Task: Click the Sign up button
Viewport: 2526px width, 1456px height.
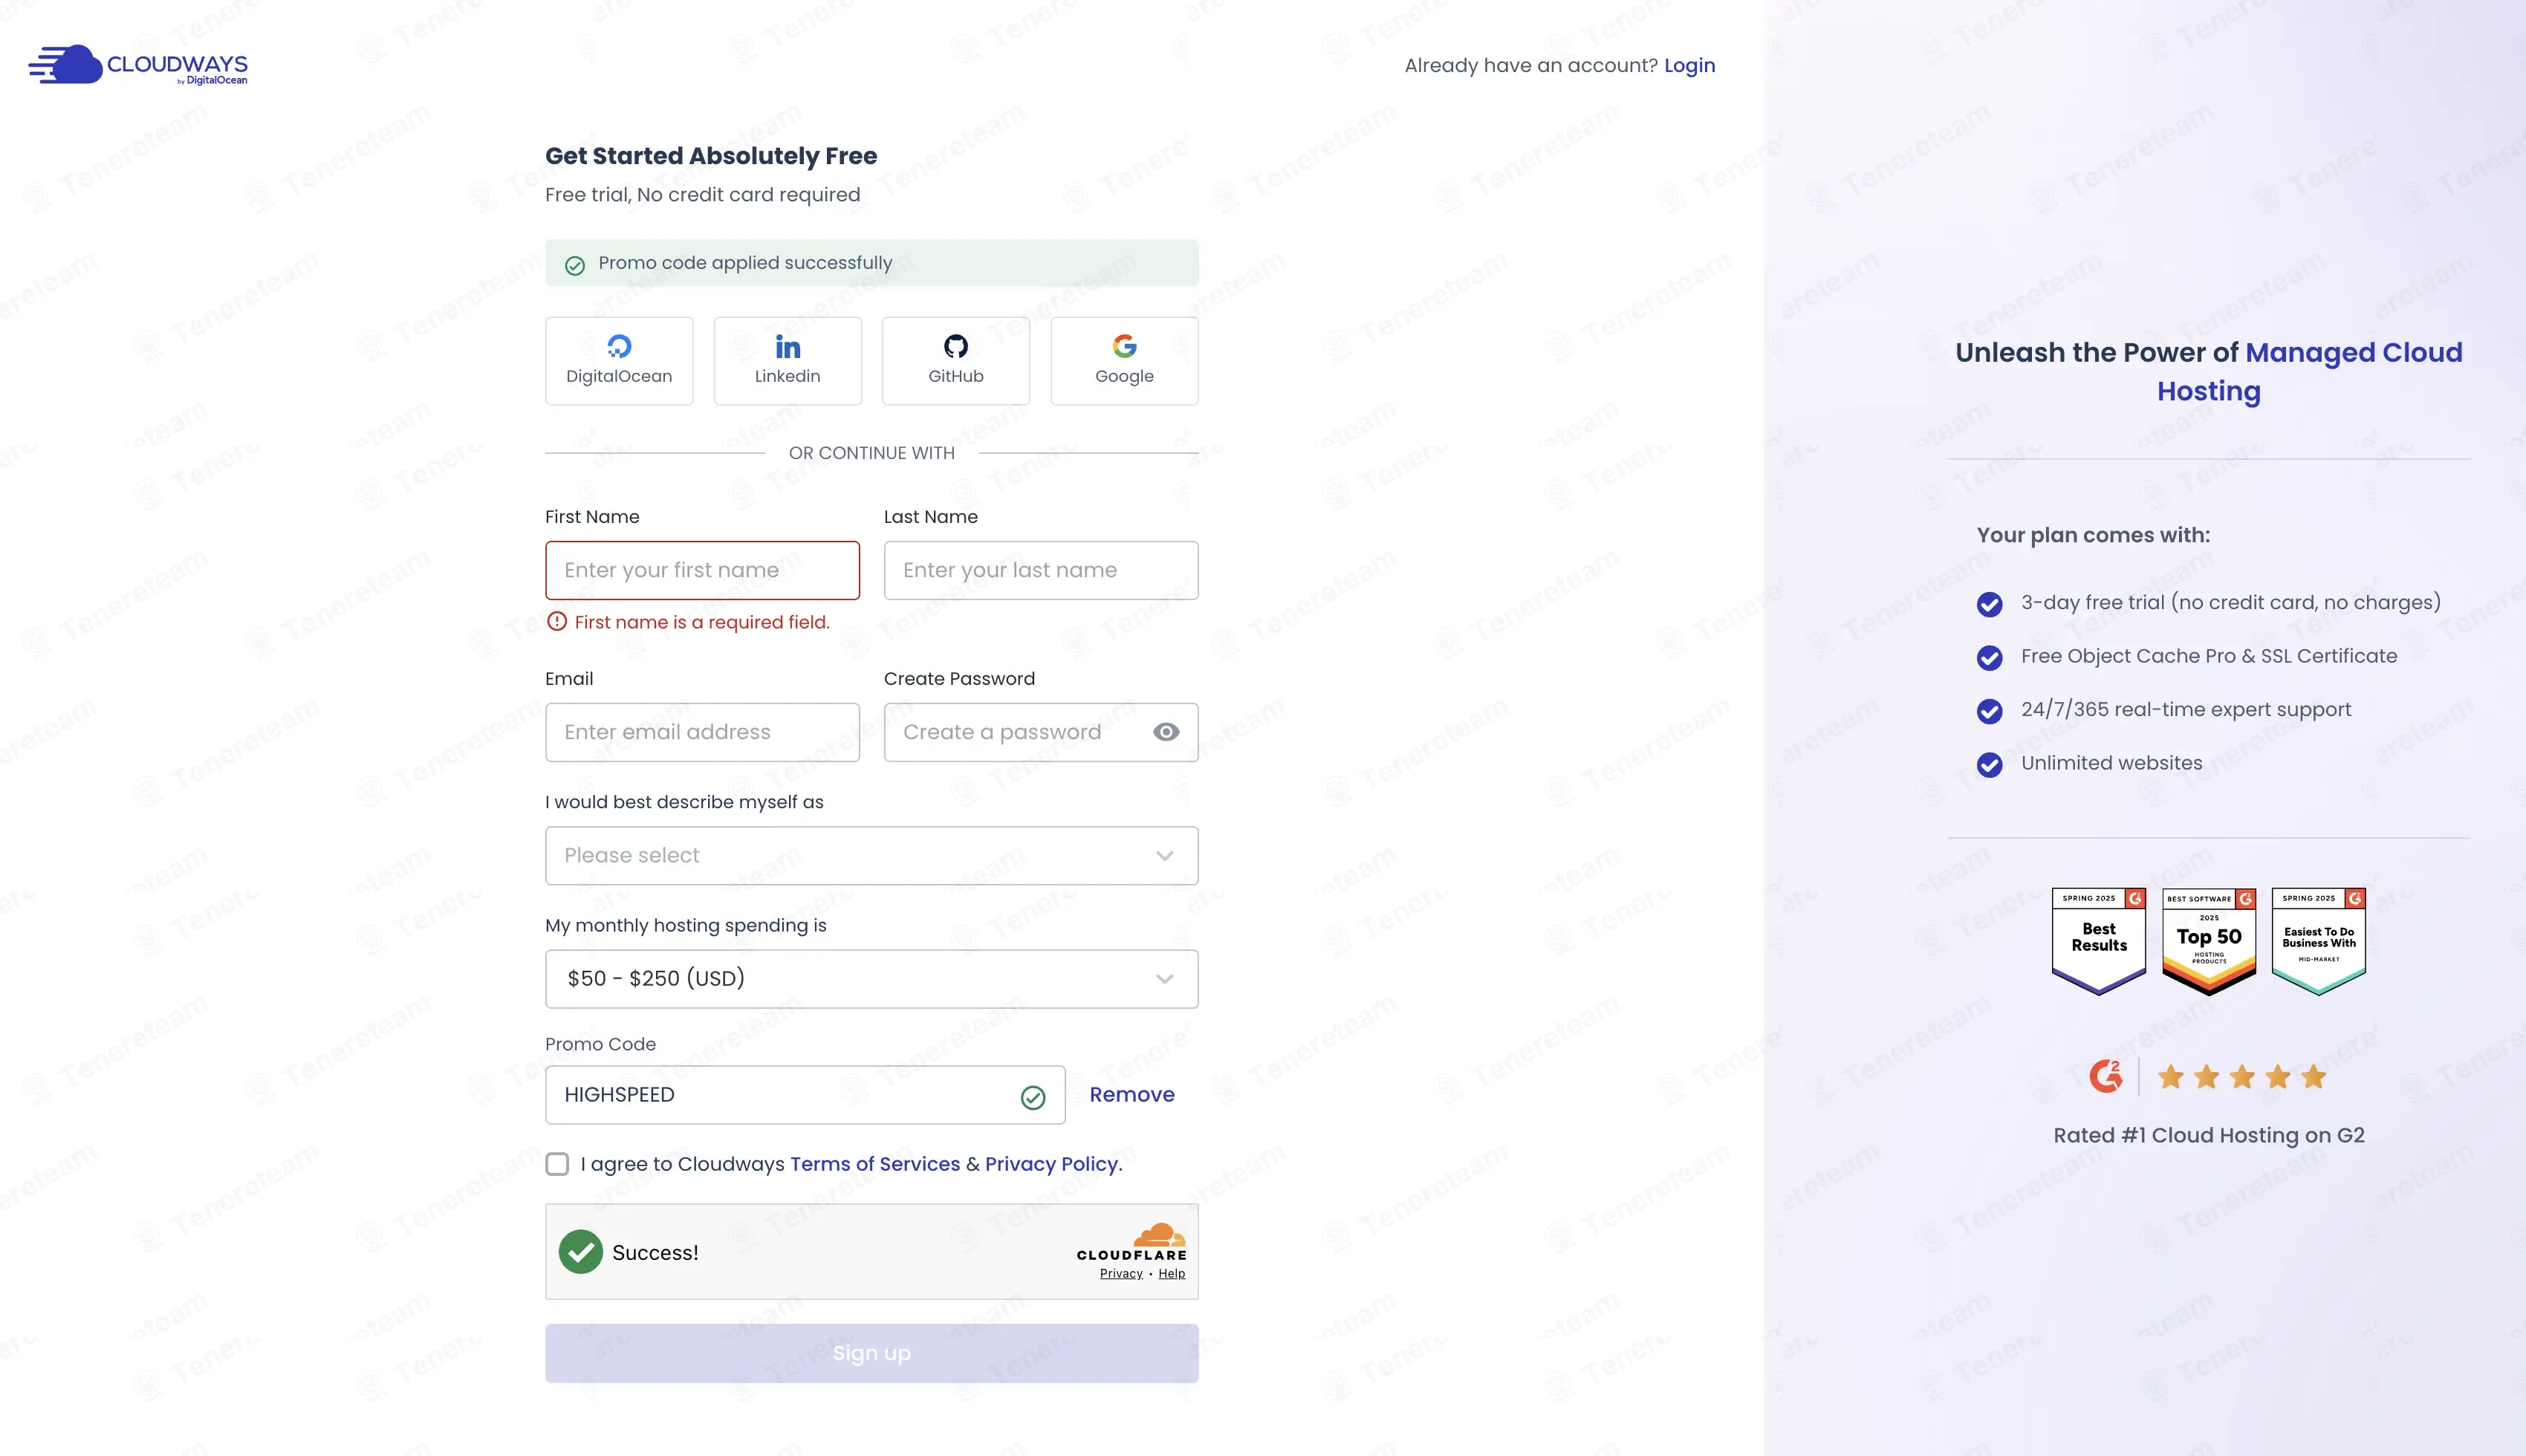Action: click(x=872, y=1353)
